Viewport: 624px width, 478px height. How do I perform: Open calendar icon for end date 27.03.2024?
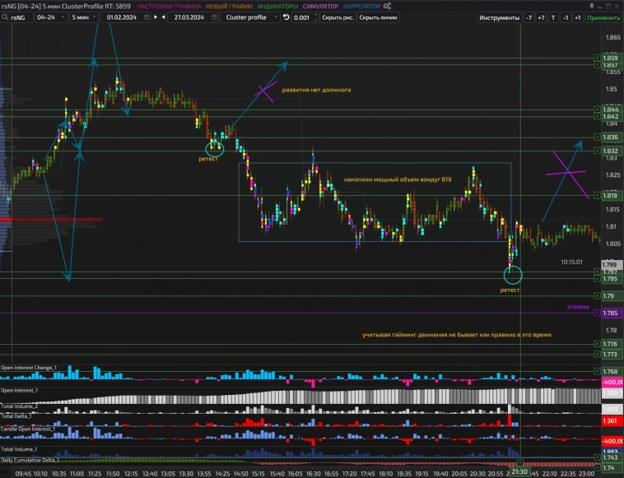click(213, 16)
